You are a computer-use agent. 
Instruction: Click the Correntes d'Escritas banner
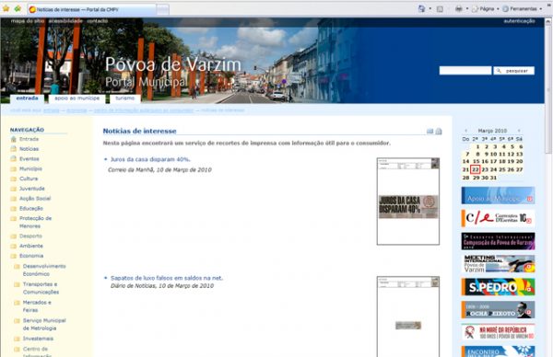498,218
